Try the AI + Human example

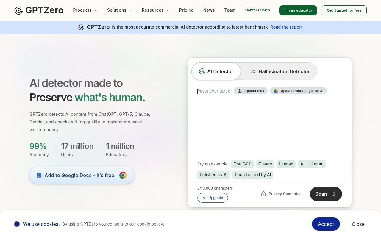pyautogui.click(x=312, y=164)
